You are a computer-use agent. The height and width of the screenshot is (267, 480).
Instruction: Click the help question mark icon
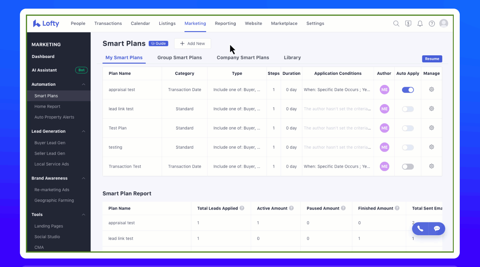coord(432,24)
